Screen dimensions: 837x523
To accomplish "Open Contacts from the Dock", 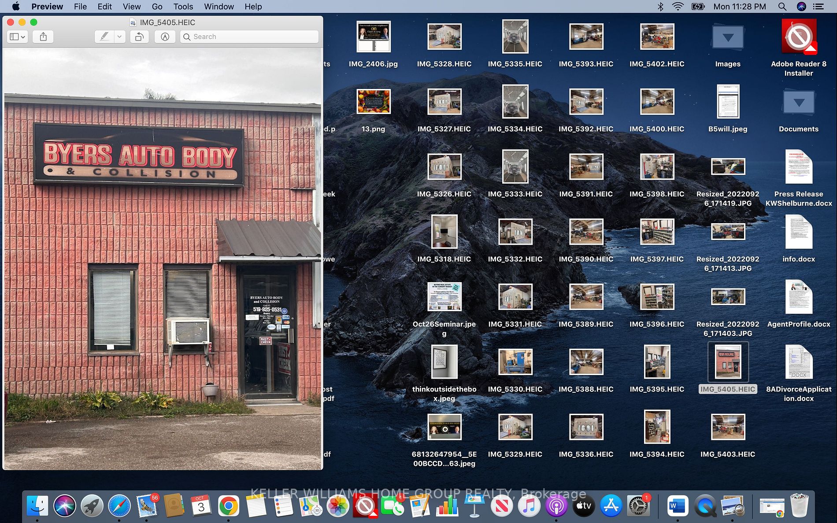I will pyautogui.click(x=174, y=506).
